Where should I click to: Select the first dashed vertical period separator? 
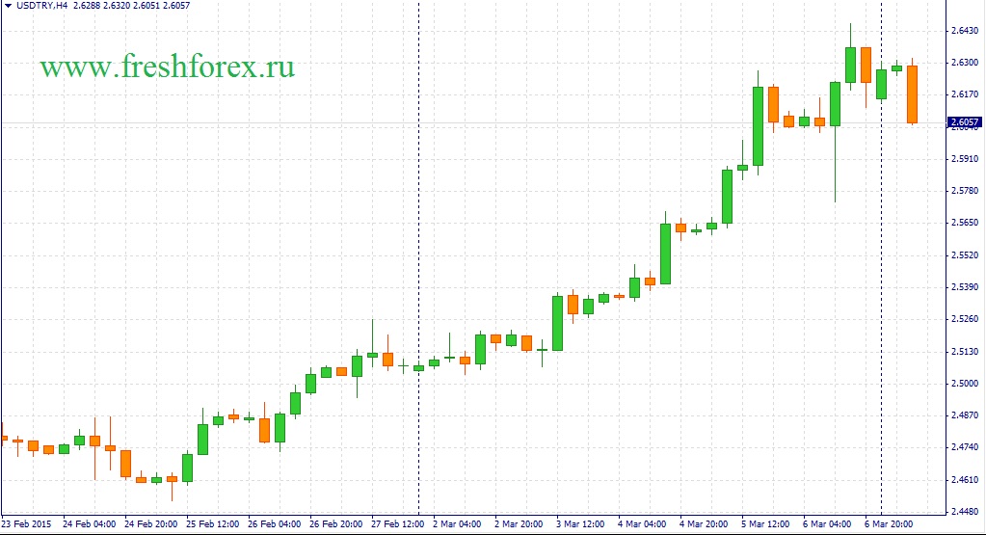tap(418, 260)
